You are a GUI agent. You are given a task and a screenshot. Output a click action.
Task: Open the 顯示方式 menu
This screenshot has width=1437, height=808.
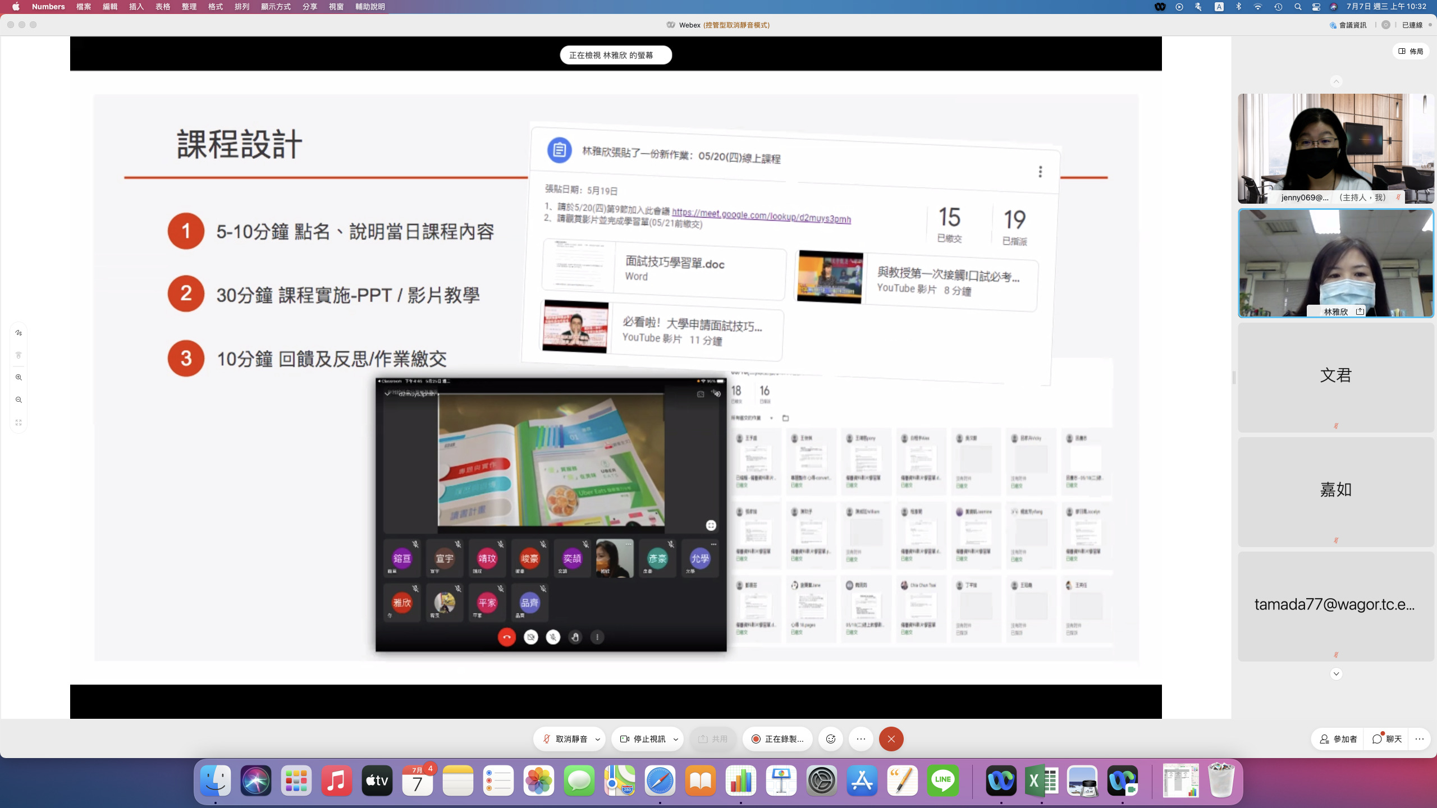276,7
